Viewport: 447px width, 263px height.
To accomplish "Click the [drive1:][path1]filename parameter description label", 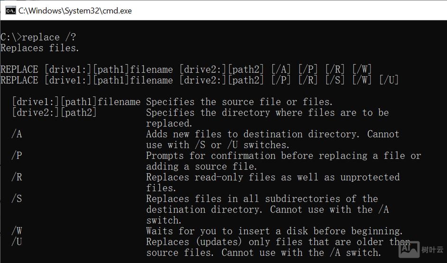I will [x=76, y=102].
